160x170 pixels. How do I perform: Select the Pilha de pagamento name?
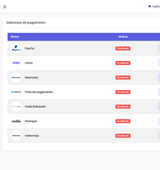[39, 92]
